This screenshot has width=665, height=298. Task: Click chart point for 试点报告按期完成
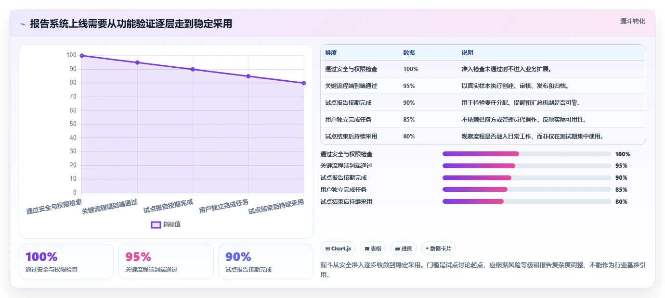point(193,69)
